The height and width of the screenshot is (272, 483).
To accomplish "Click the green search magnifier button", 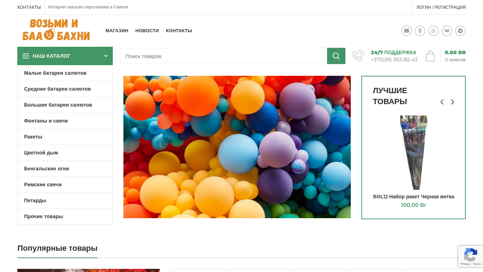I will click(336, 56).
